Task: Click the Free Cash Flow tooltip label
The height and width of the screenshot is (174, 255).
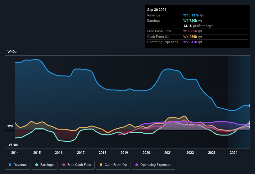Action: [159, 31]
